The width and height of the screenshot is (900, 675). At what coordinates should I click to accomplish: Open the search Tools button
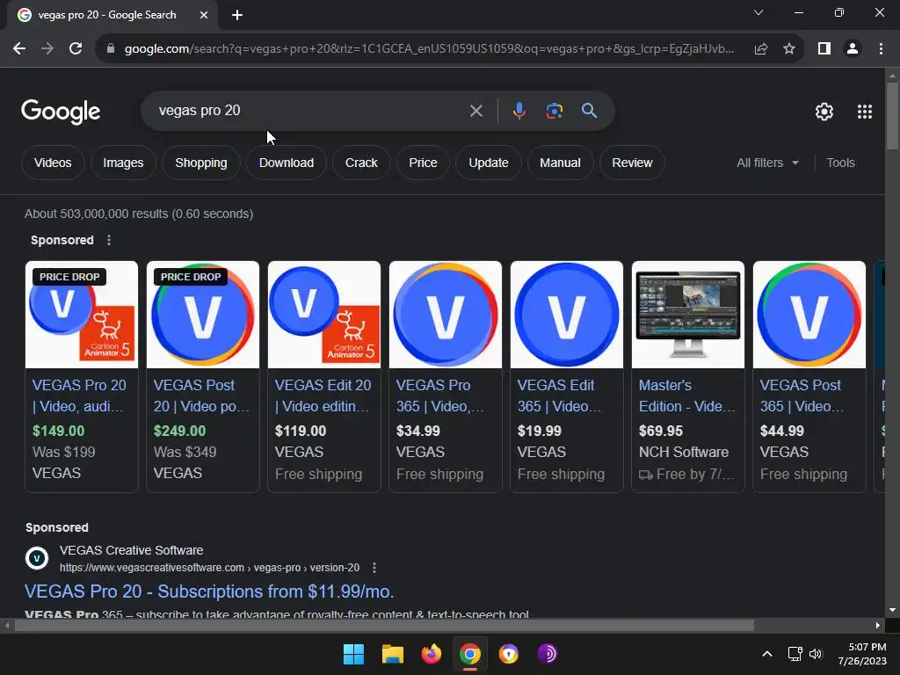click(x=840, y=163)
